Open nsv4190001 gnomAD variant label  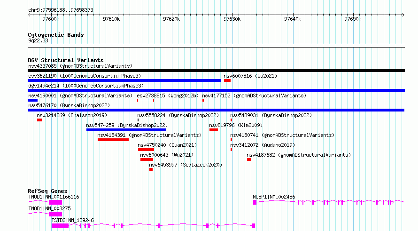(80, 96)
